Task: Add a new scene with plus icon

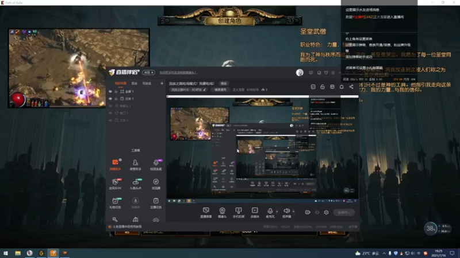Action: (x=162, y=83)
